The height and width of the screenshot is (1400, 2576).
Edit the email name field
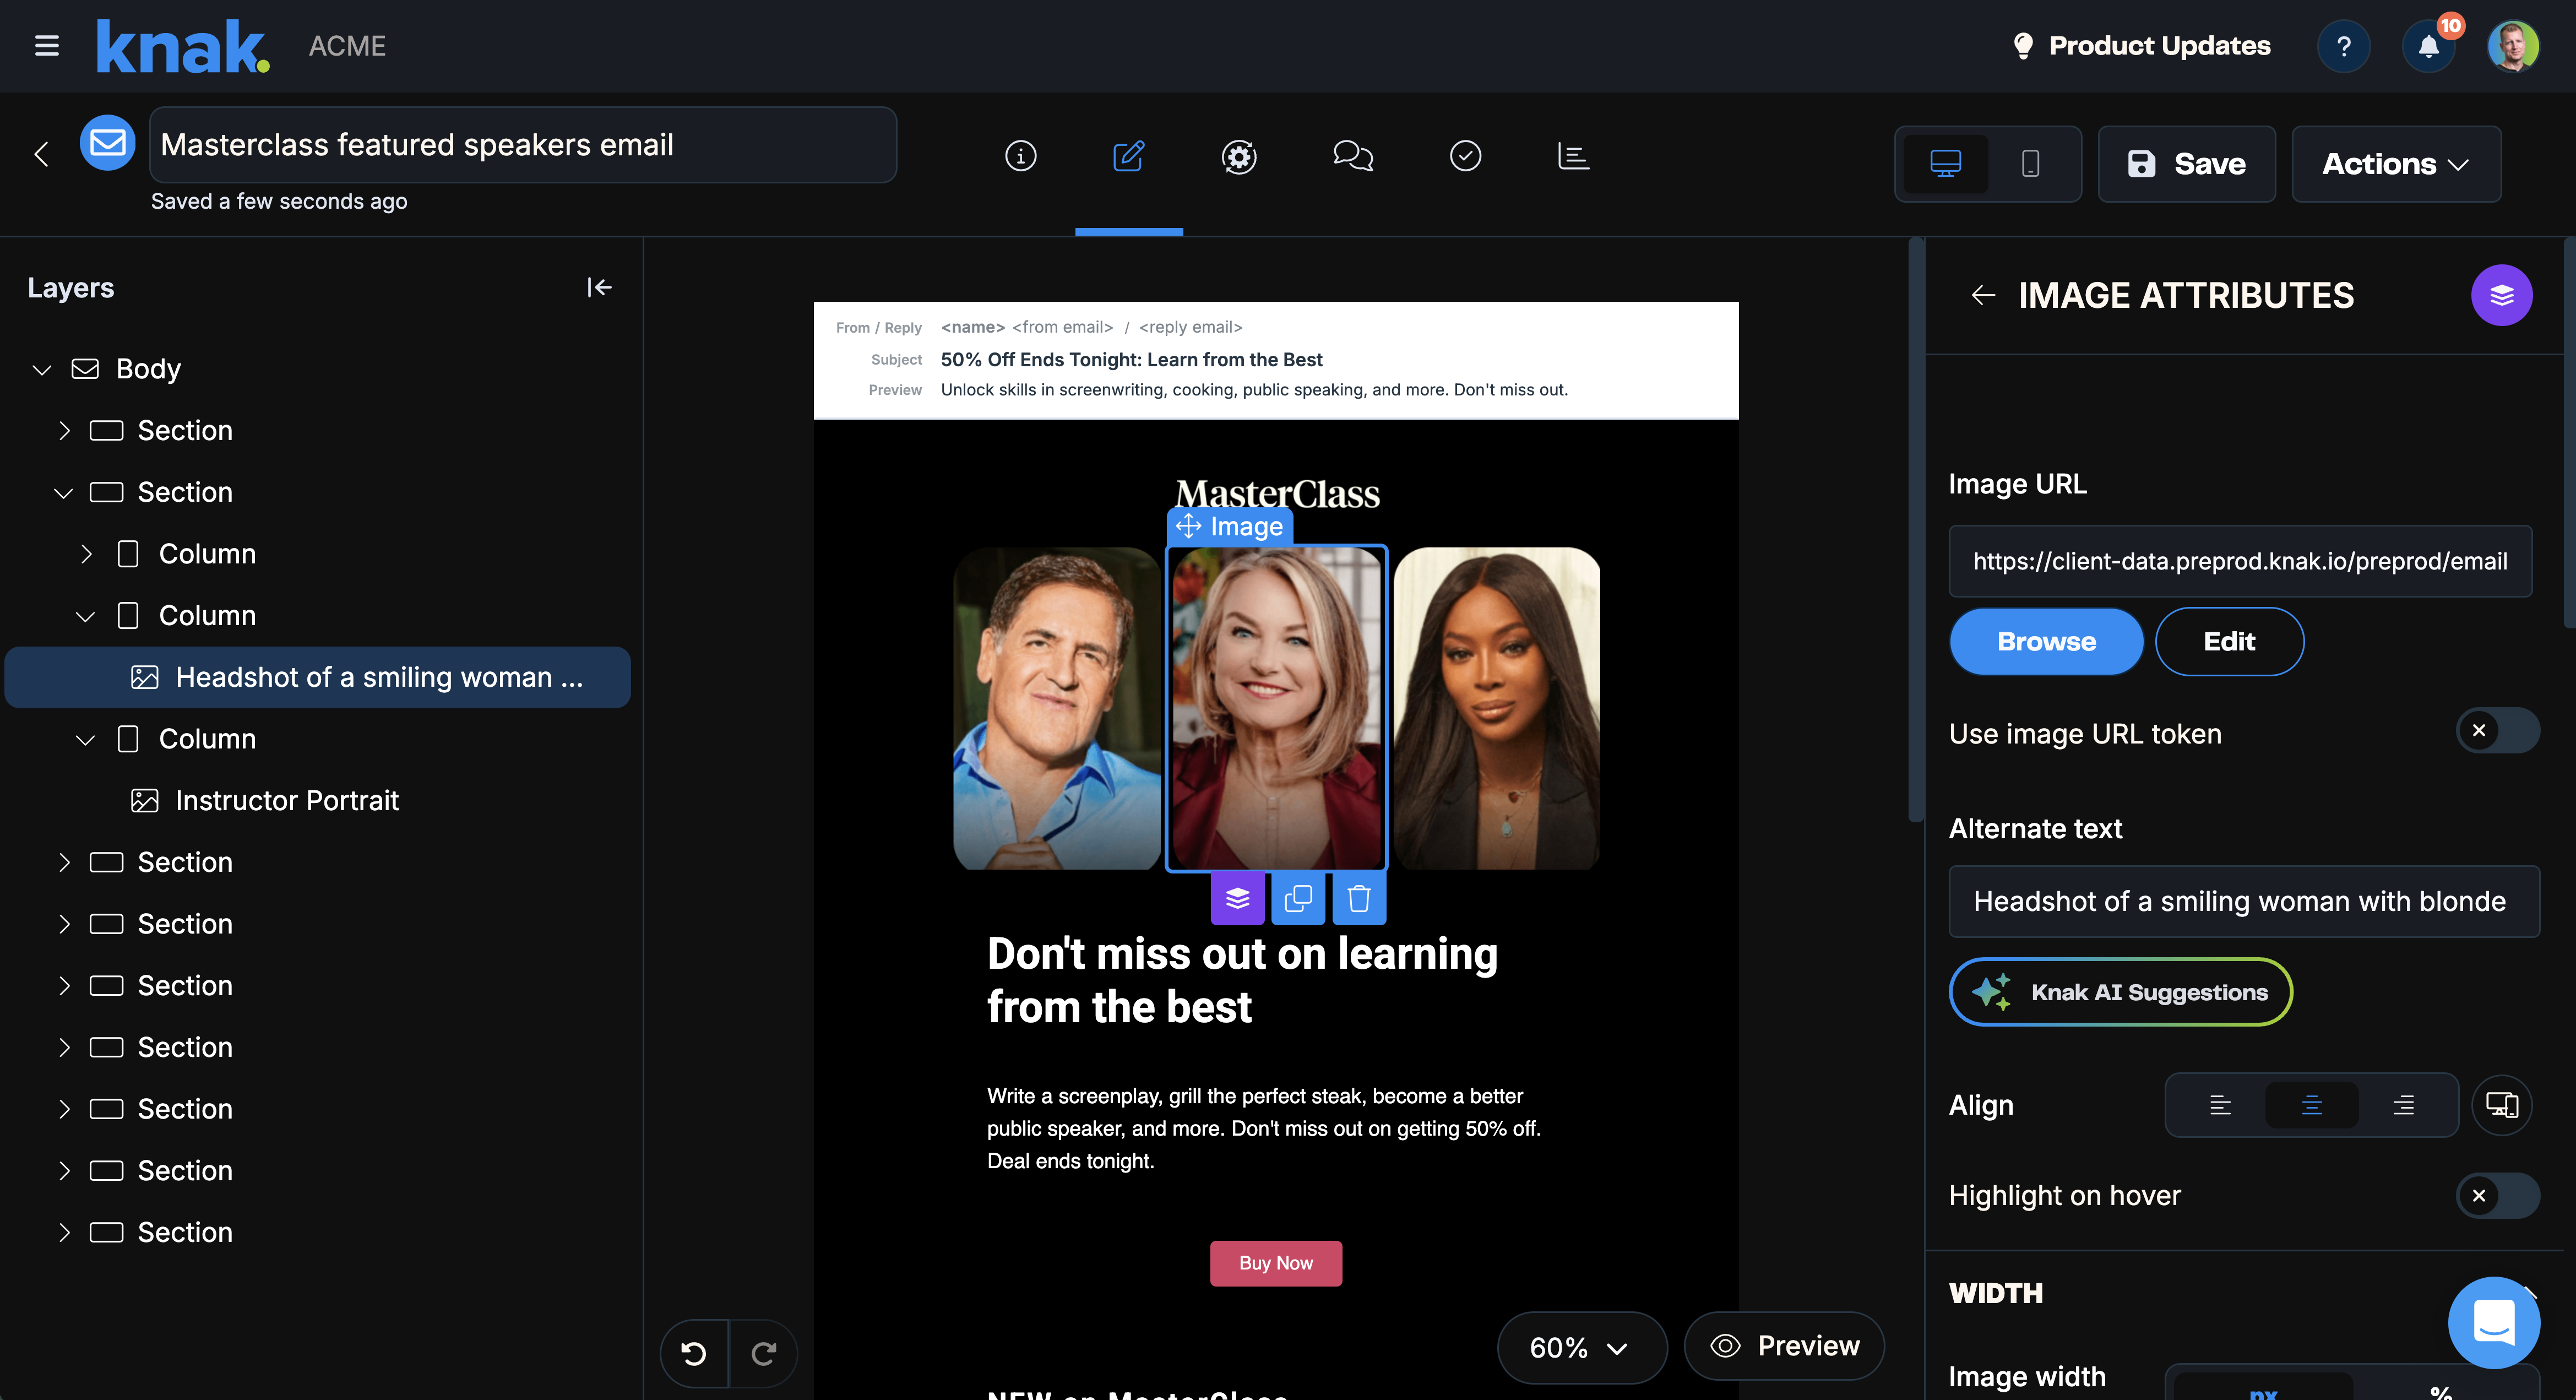point(523,145)
